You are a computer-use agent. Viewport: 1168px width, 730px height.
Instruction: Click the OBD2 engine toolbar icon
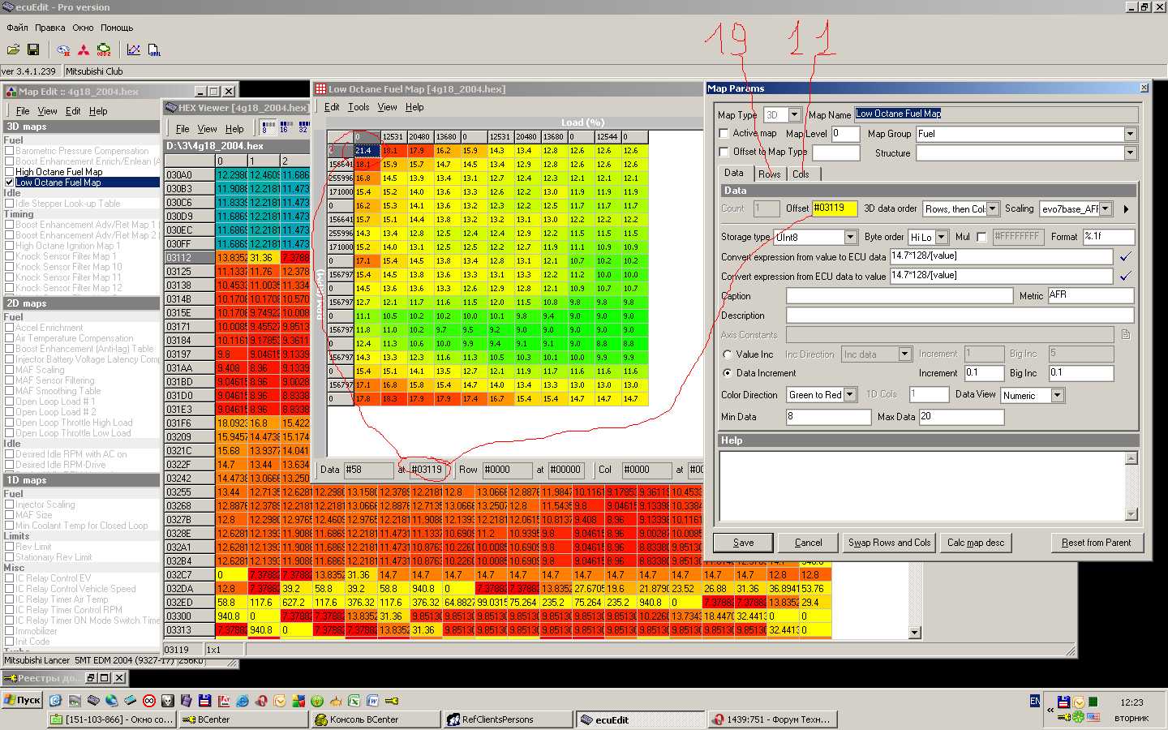104,50
